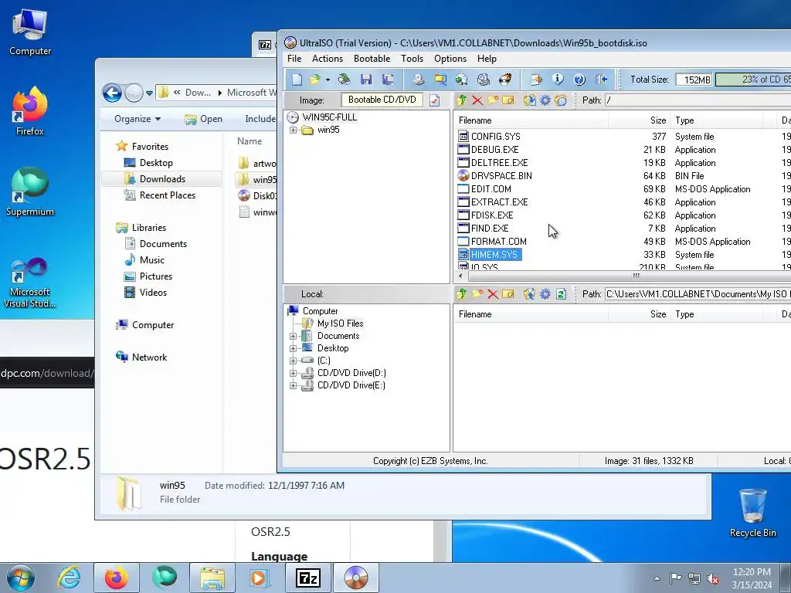Click the Convert disc icon with green arrow
This screenshot has width=791, height=593.
(x=462, y=80)
